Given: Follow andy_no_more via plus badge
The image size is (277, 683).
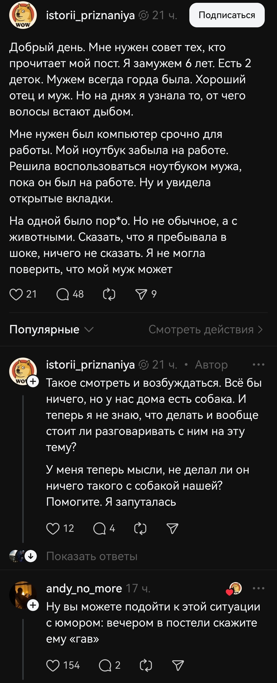Looking at the screenshot, I should click(x=33, y=605).
